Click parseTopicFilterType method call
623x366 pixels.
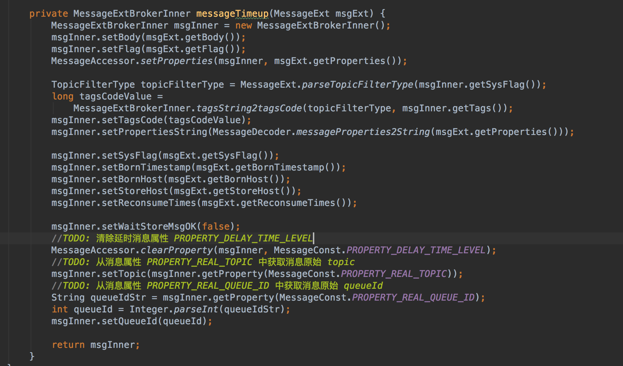pos(357,85)
